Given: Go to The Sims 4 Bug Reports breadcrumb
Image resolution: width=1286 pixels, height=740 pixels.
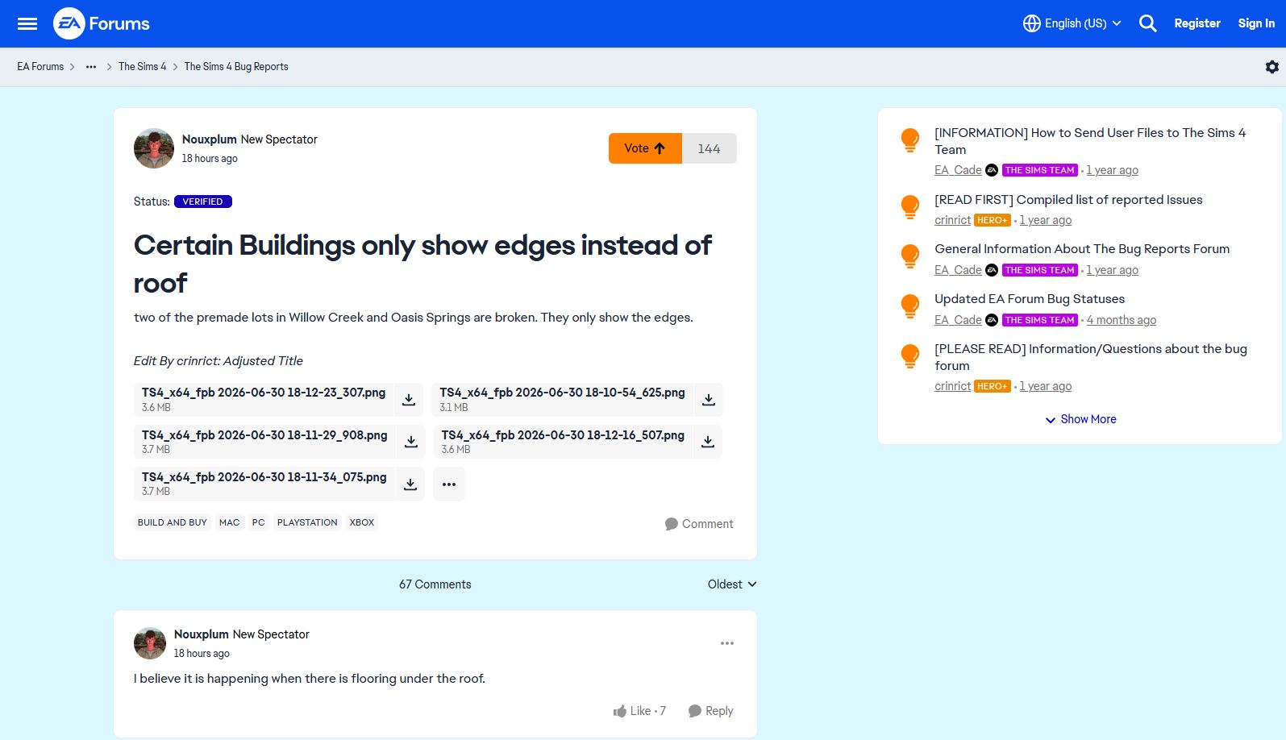Looking at the screenshot, I should click(x=236, y=67).
